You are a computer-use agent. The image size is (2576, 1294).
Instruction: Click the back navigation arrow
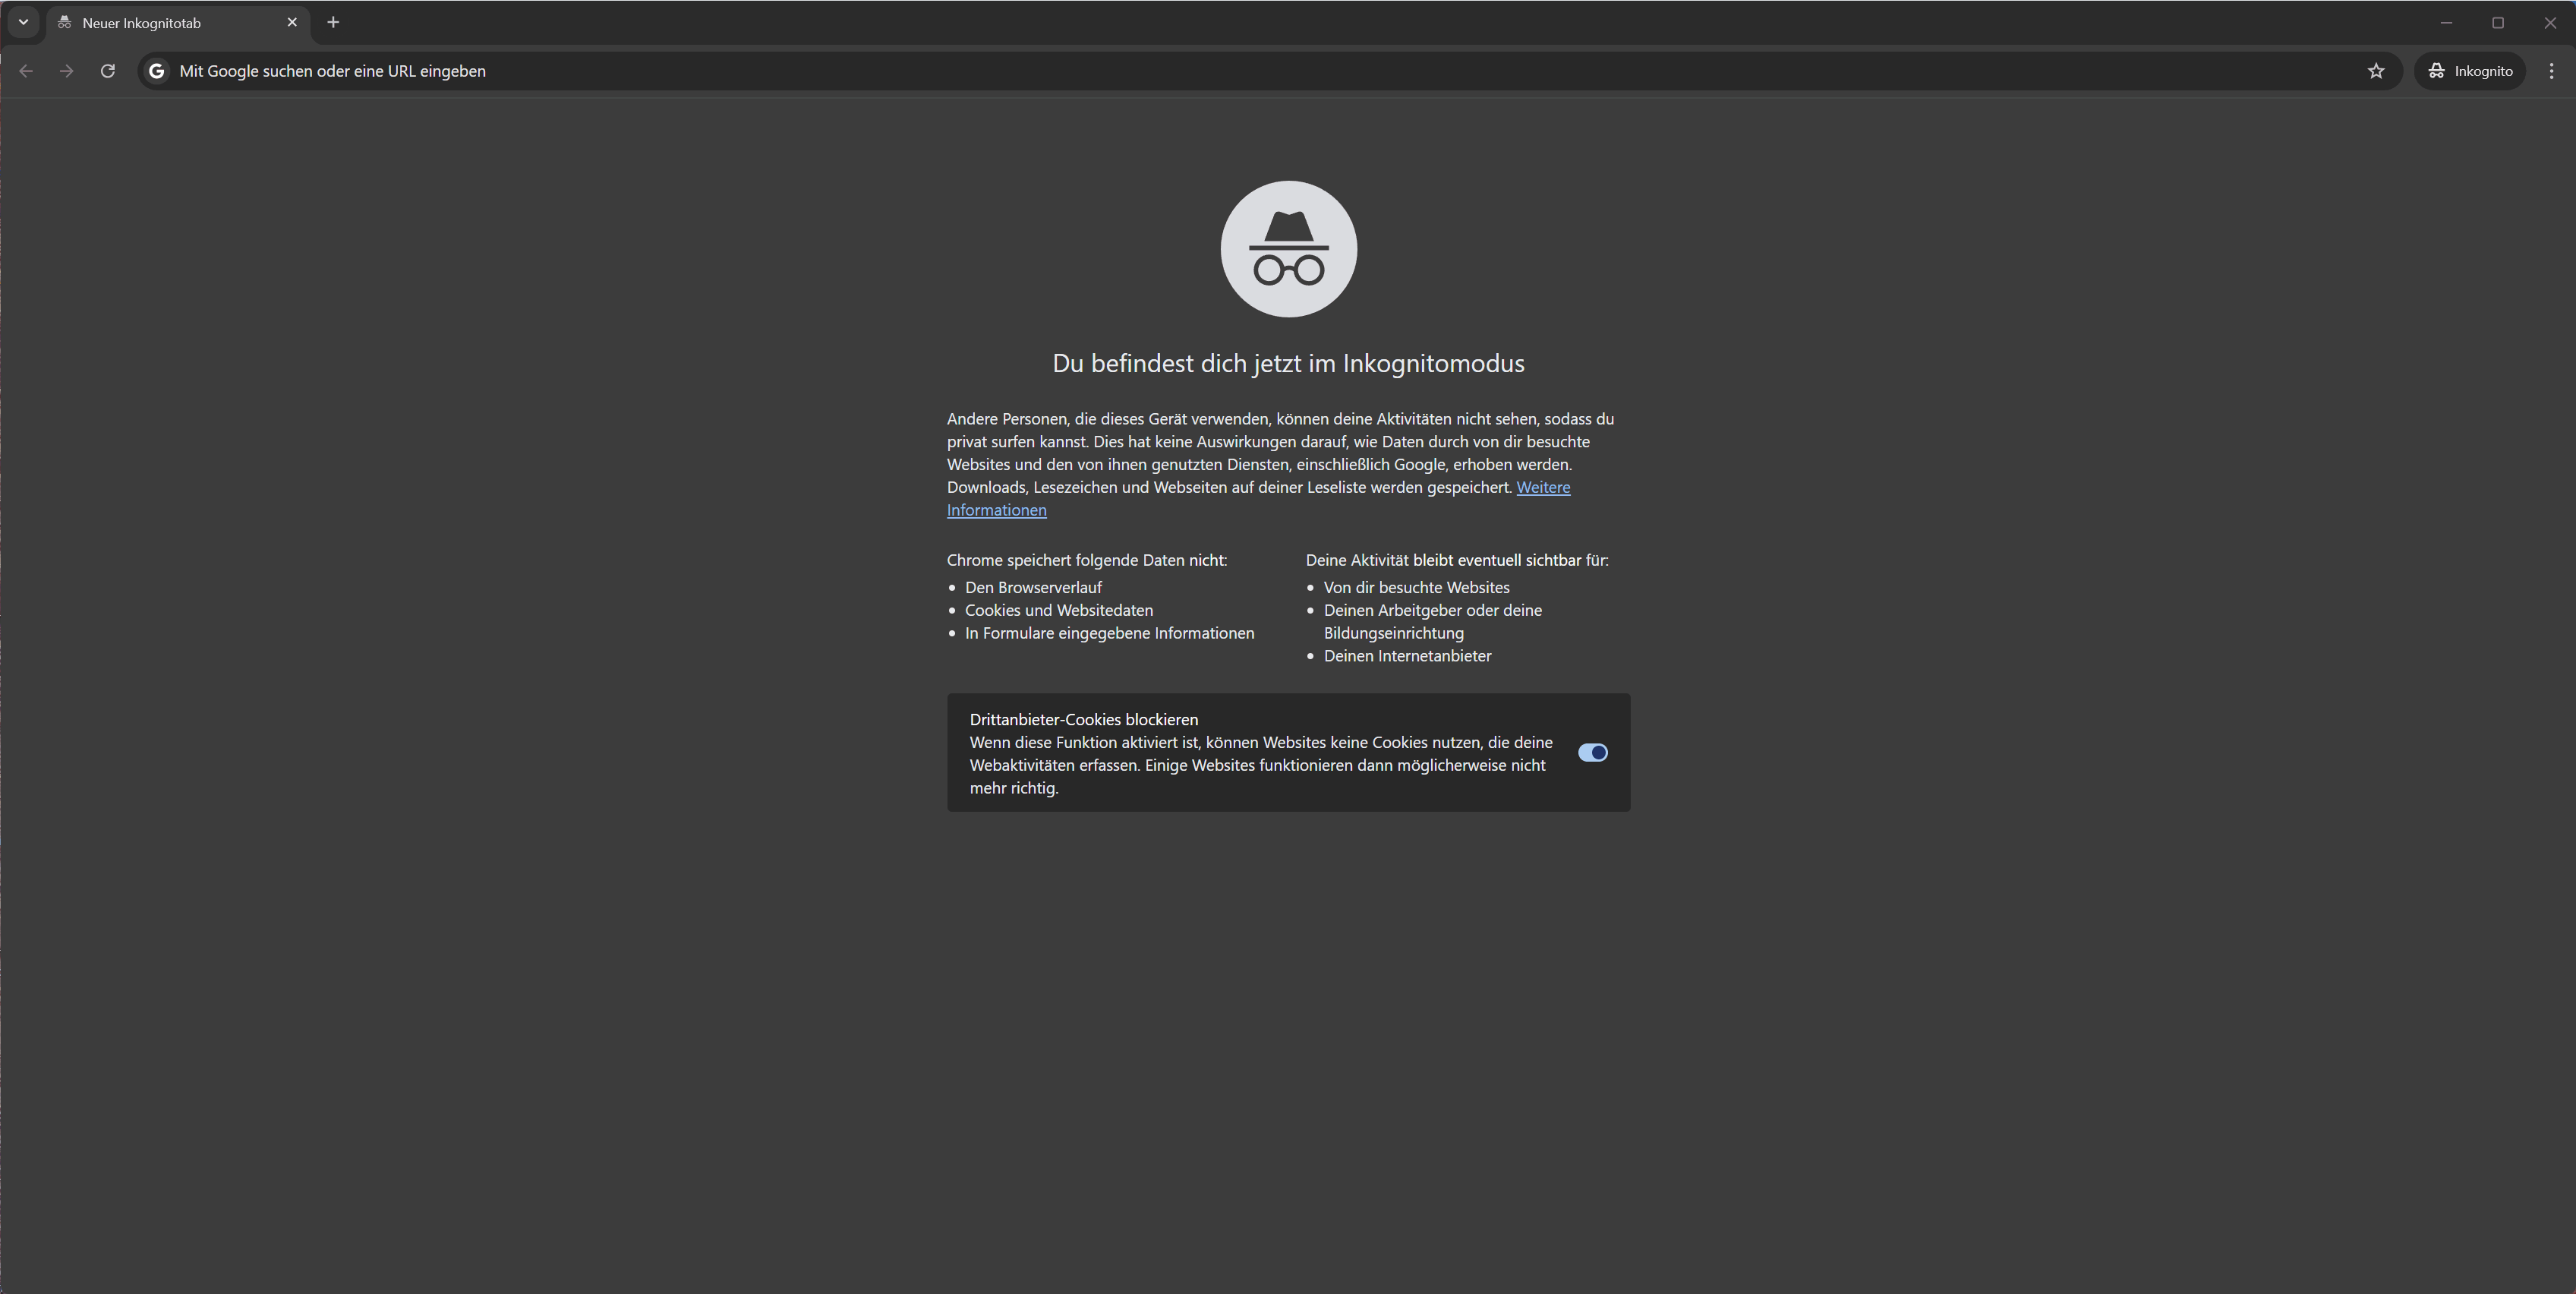tap(27, 71)
